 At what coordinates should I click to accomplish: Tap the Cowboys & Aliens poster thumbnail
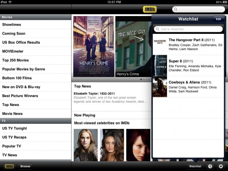[160, 87]
